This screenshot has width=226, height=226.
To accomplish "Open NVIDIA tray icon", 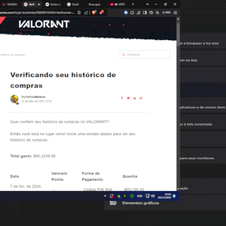I will point(119,196).
